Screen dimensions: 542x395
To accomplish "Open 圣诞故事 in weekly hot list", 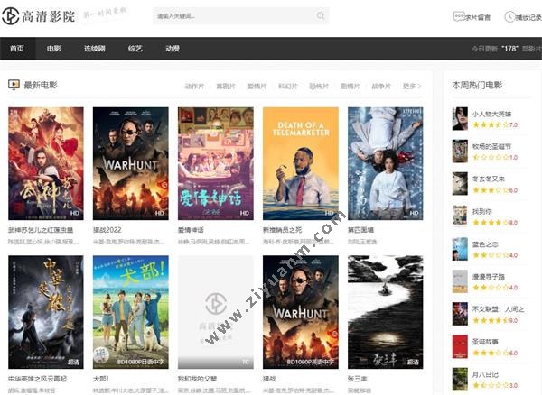I will (x=485, y=342).
